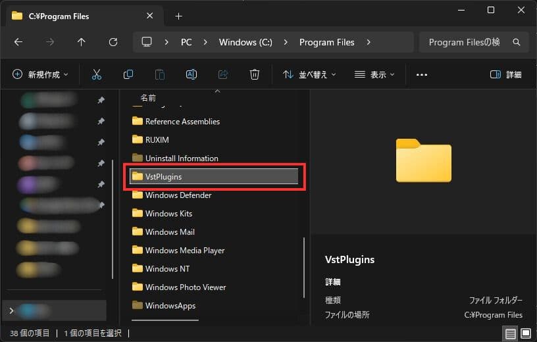Open the 並べ替え sort dropdown
Image resolution: width=537 pixels, height=342 pixels.
309,74
